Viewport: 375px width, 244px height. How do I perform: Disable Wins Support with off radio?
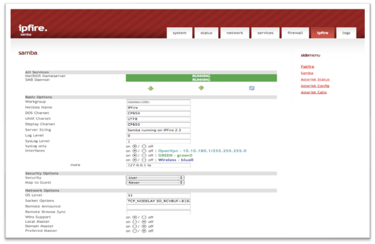click(144, 217)
